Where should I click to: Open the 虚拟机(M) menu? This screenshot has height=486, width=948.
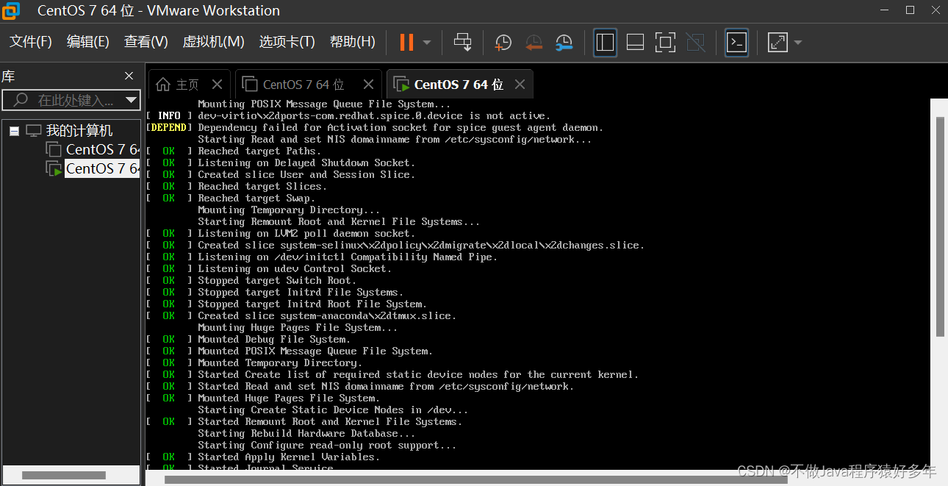tap(214, 42)
